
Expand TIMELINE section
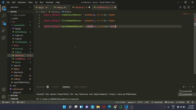(x=14, y=99)
